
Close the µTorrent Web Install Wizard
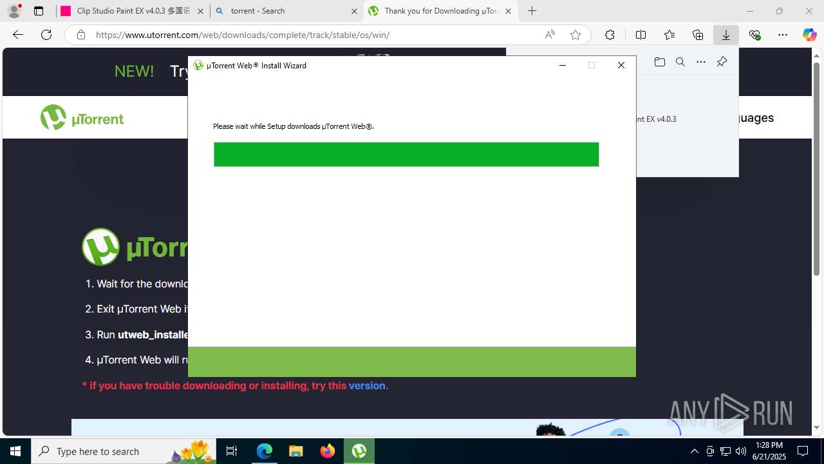click(621, 65)
